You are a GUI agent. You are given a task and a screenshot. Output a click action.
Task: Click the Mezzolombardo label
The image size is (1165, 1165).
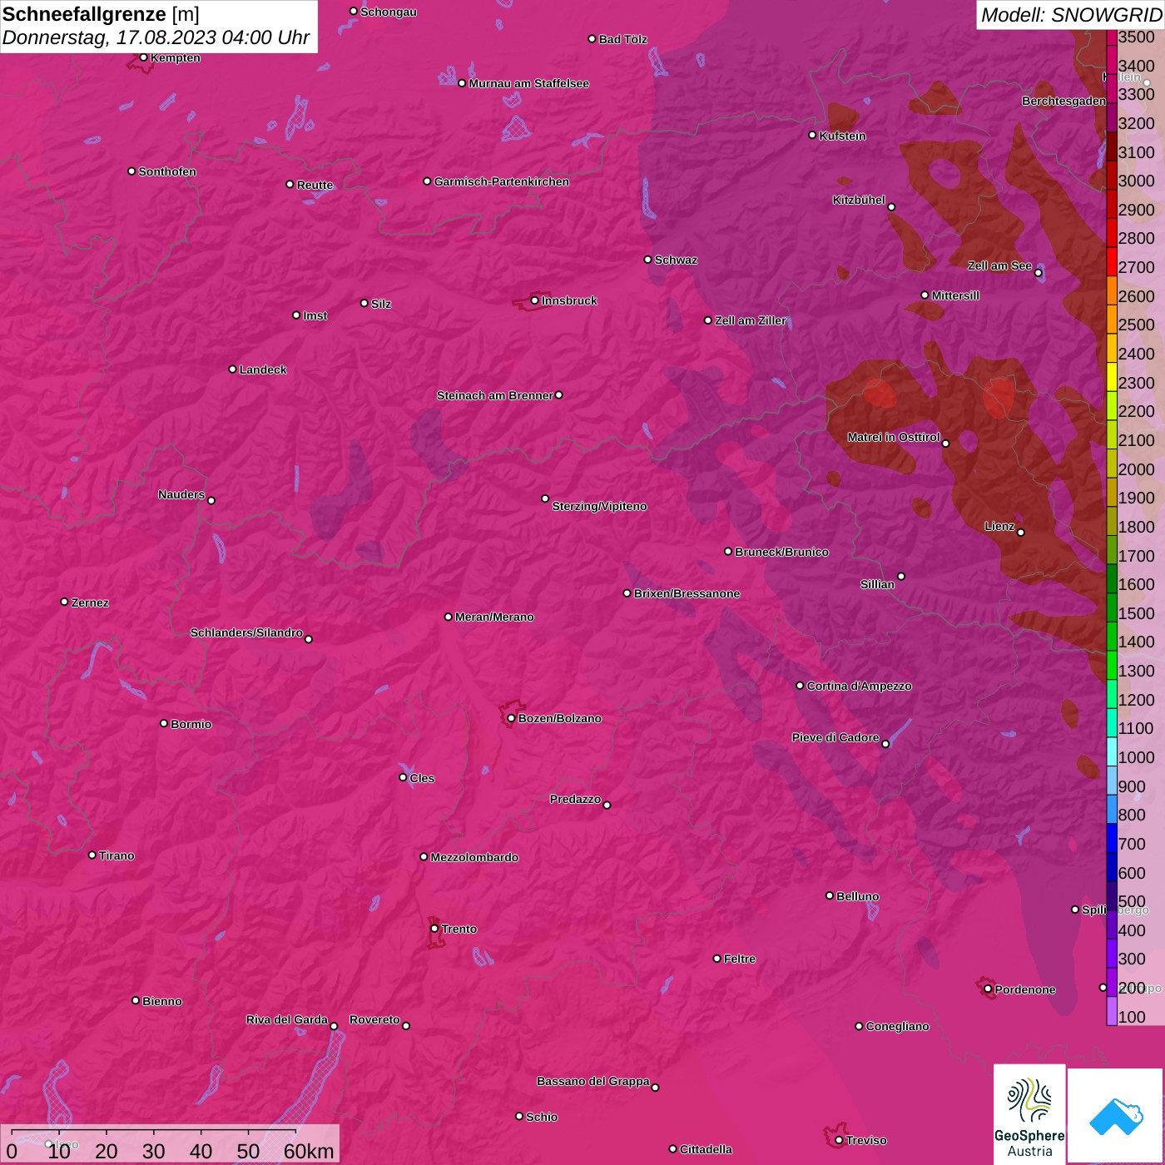point(474,857)
